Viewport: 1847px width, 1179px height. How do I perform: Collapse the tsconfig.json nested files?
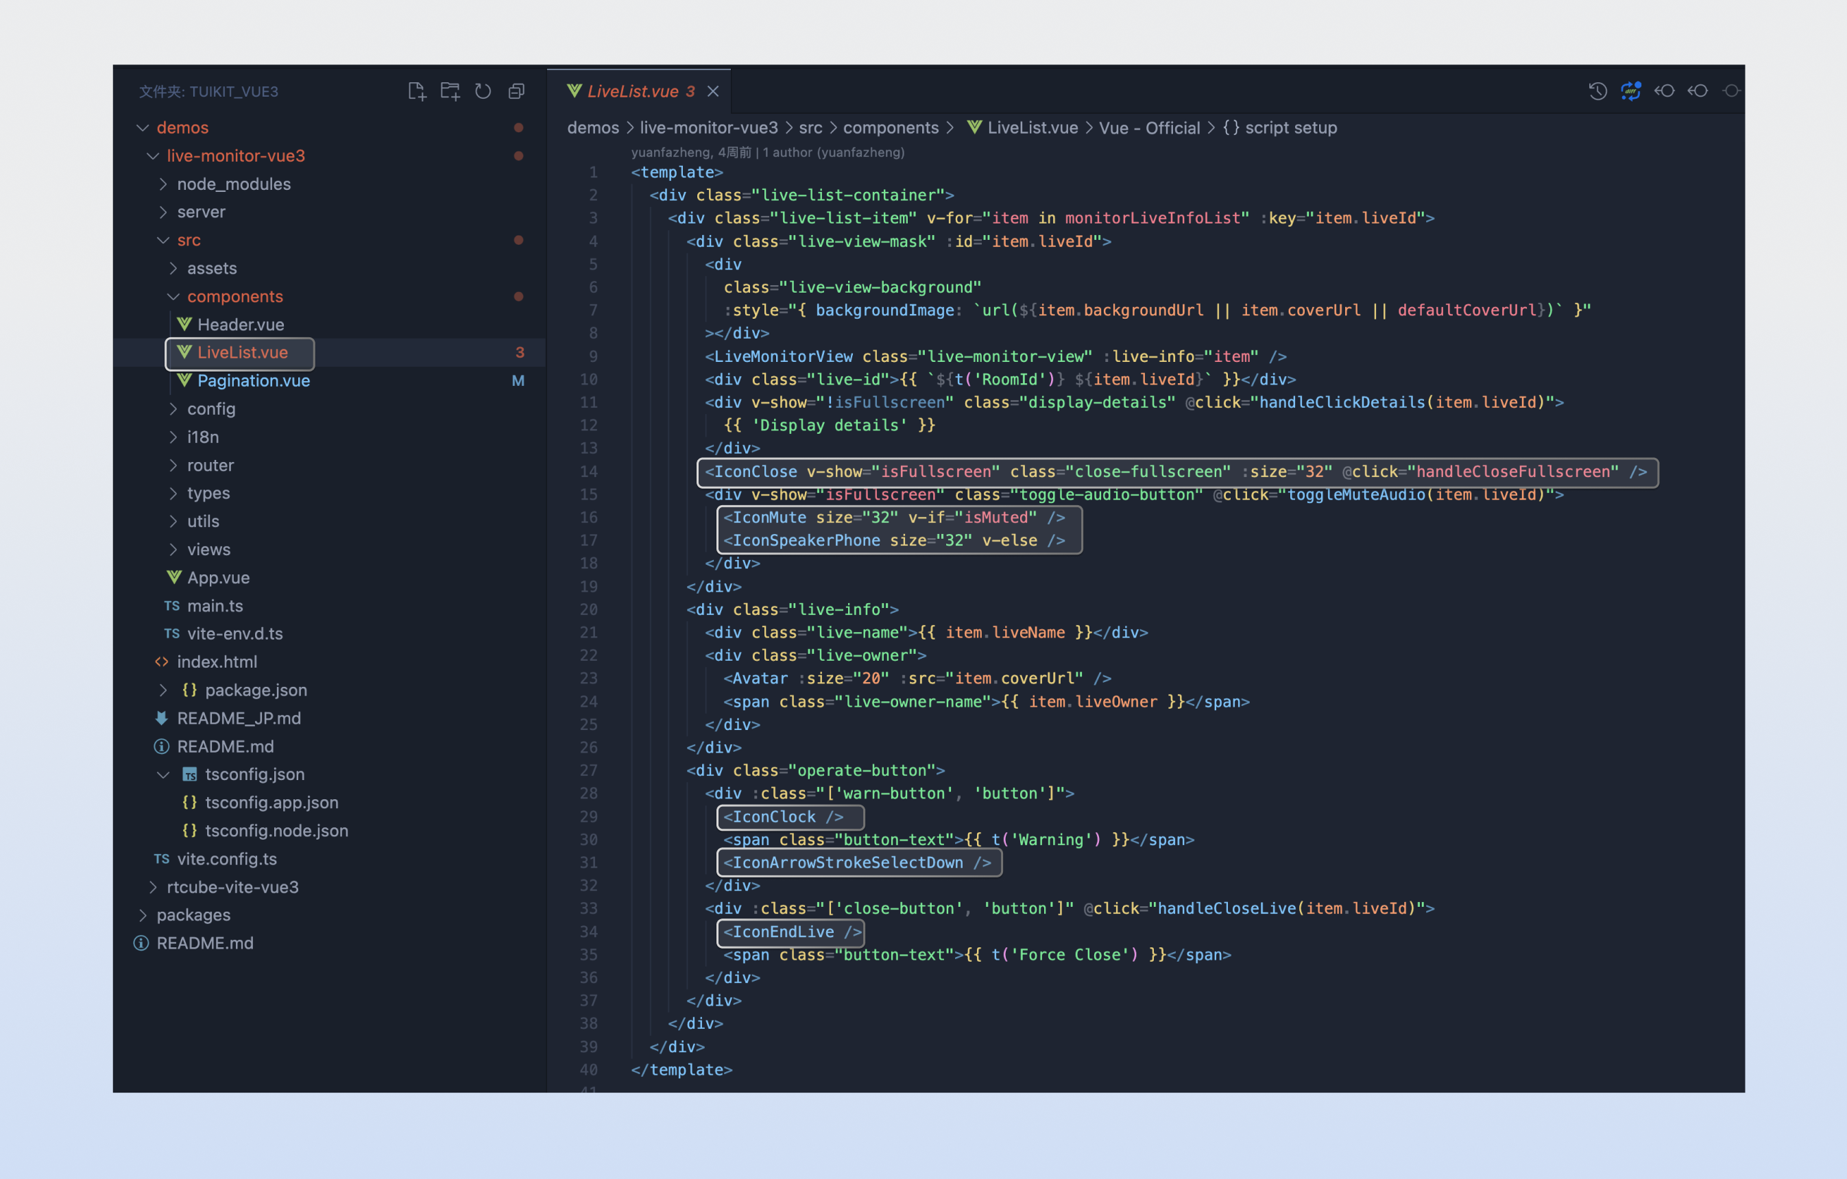pos(163,775)
